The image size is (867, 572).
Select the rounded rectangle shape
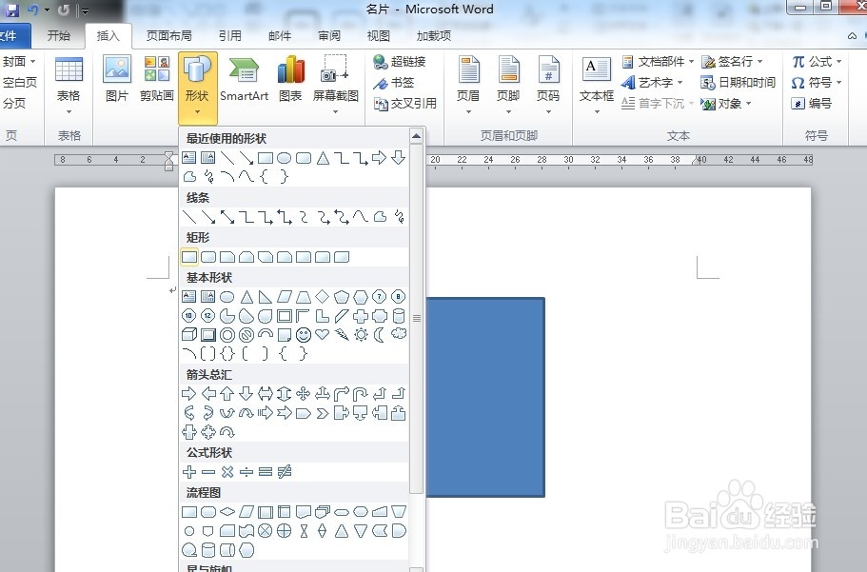click(x=207, y=256)
